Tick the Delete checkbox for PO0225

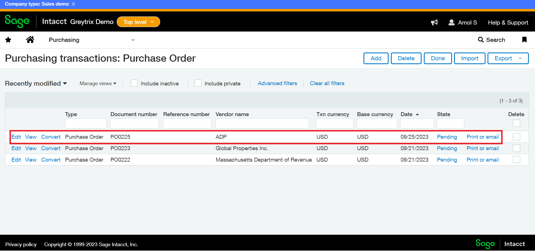pos(517,137)
